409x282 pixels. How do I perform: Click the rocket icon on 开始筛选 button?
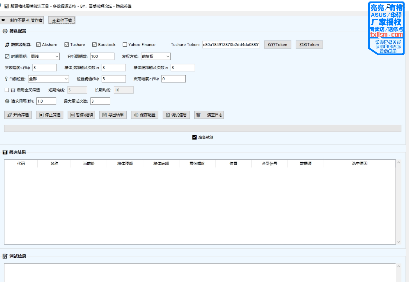tap(9, 115)
